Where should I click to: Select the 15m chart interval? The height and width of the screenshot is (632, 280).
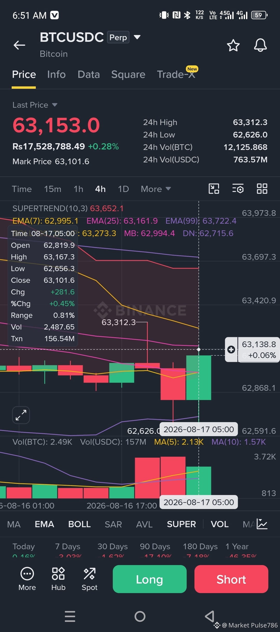tap(53, 189)
